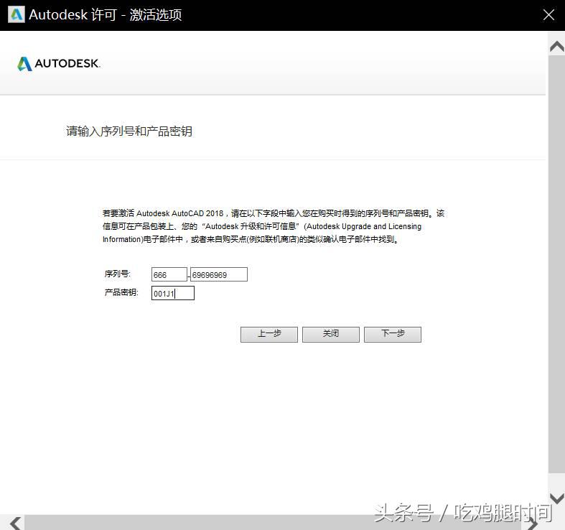Focus the product key field containing 001J1

173,293
